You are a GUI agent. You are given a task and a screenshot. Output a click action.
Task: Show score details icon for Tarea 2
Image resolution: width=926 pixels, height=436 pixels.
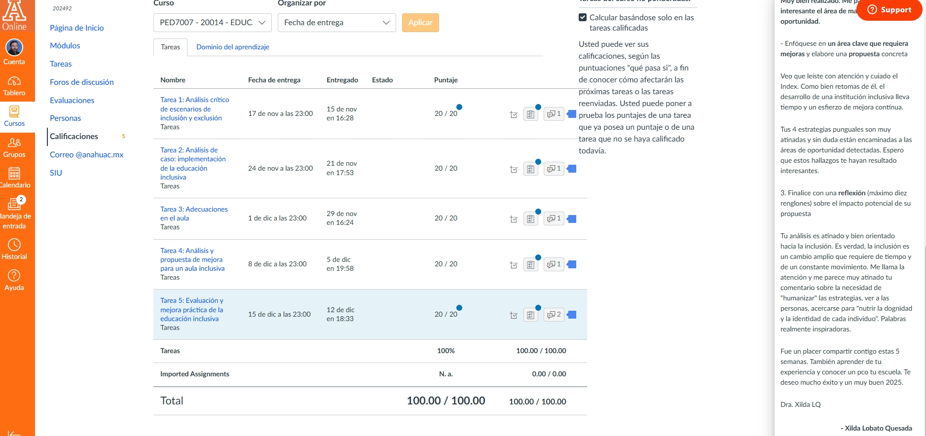(514, 169)
